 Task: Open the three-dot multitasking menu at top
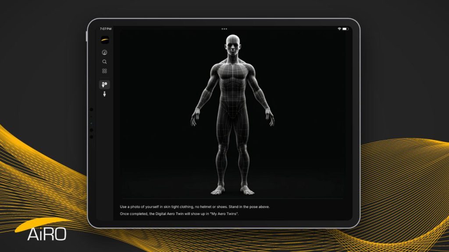coord(224,29)
